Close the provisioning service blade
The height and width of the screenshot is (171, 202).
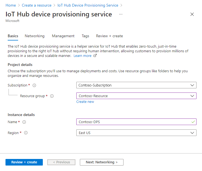[x=192, y=14]
